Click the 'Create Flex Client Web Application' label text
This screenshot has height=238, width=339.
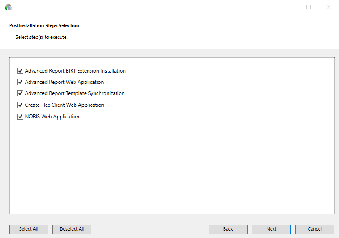64,105
